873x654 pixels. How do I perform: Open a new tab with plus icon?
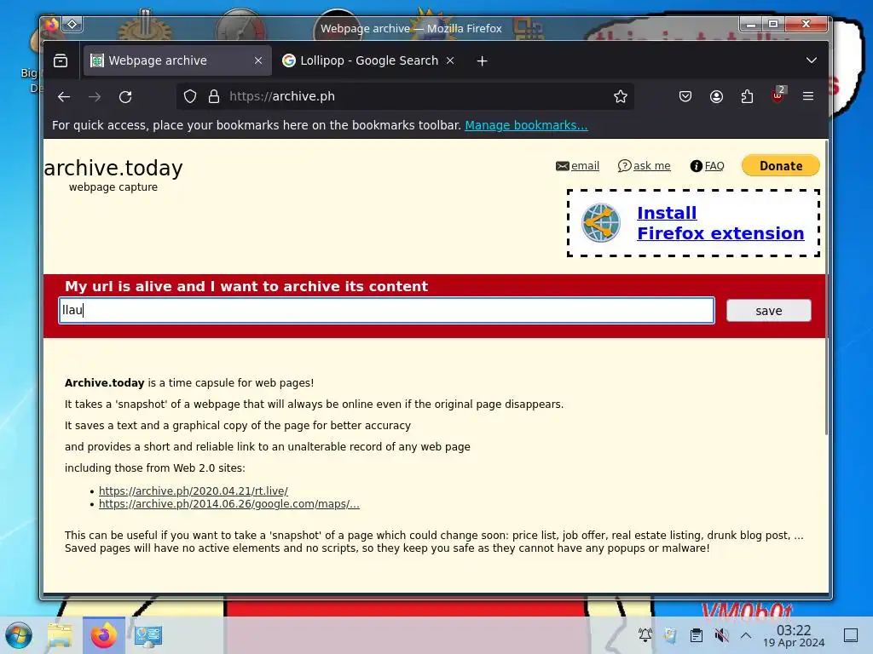483,60
